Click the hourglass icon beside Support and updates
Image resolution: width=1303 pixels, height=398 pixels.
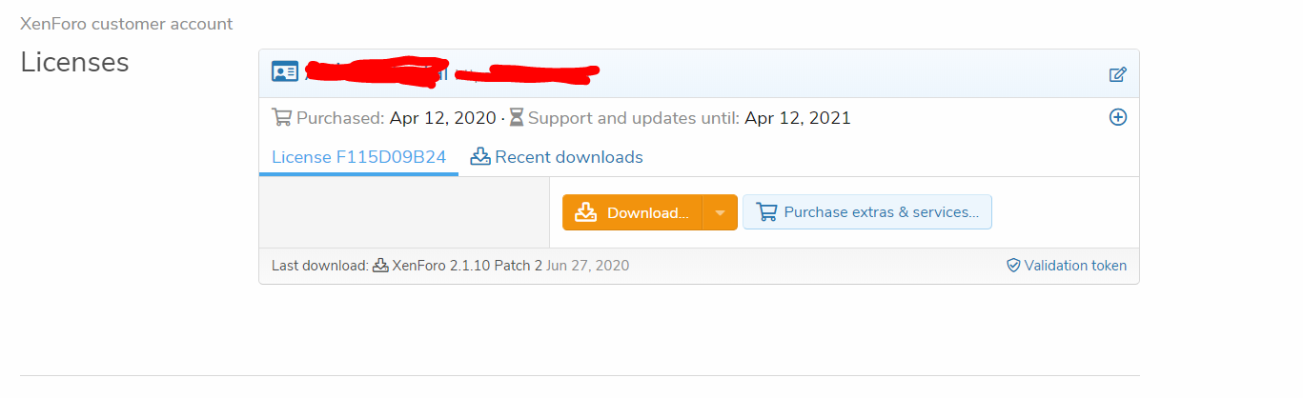point(517,118)
